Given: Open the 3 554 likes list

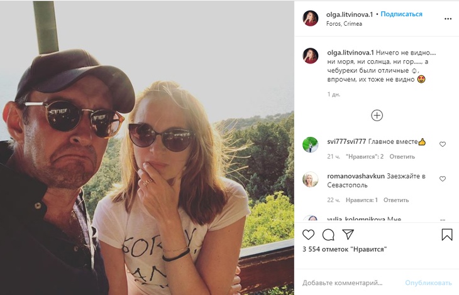Looking at the screenshot, I should click(x=345, y=249).
